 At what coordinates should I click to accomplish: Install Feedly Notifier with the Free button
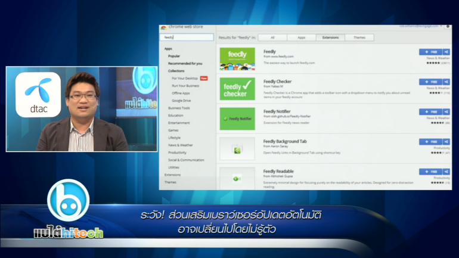[x=430, y=112]
